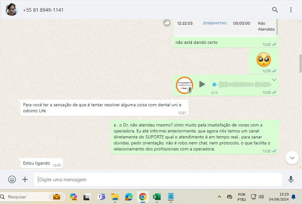Open the notifications bell in taskbar
This screenshot has width=302, height=204.
(293, 197)
